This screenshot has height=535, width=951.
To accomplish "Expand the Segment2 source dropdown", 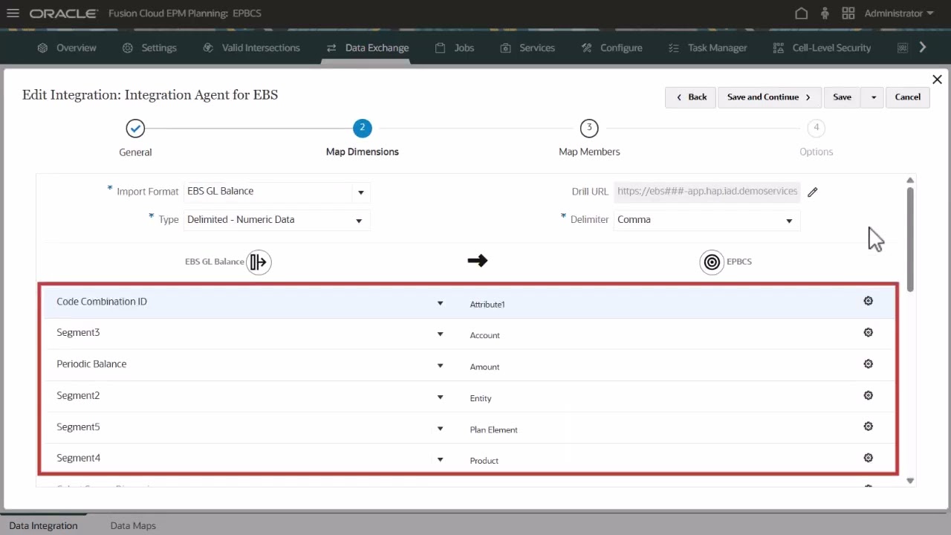I will click(x=440, y=397).
